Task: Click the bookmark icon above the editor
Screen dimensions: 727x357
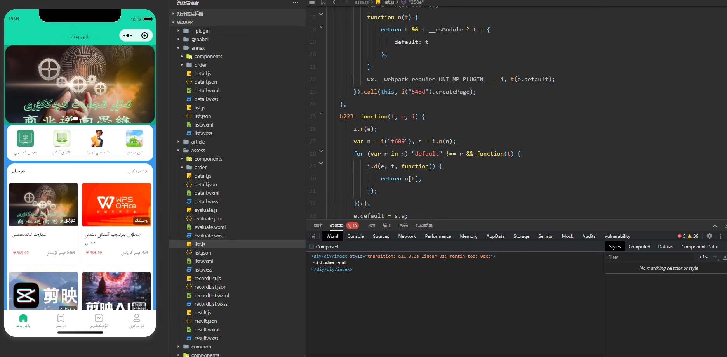Action: (323, 2)
